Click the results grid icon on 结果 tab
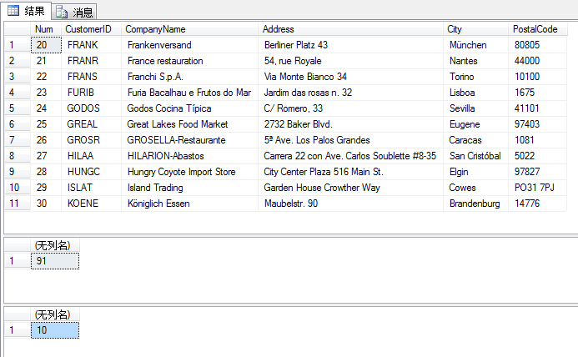Image resolution: width=578 pixels, height=357 pixels. [x=13, y=11]
